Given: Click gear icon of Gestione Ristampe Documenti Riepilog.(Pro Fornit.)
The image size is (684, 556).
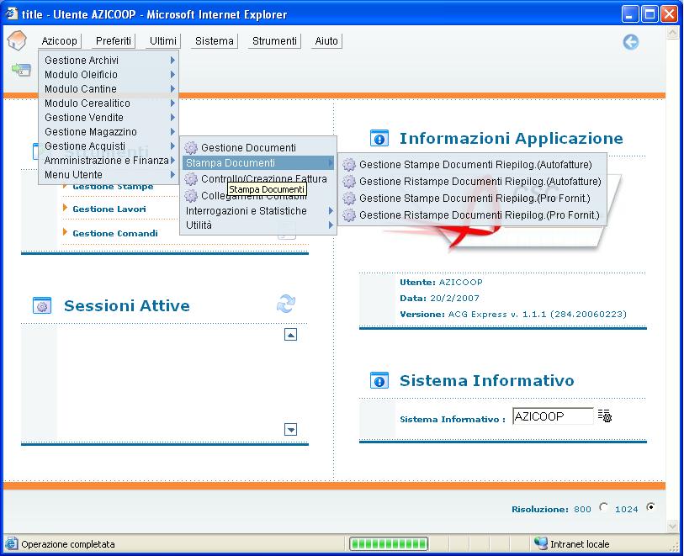Looking at the screenshot, I should pos(348,215).
